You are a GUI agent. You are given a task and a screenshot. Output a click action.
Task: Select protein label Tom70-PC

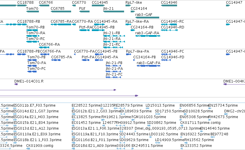click(36, 69)
